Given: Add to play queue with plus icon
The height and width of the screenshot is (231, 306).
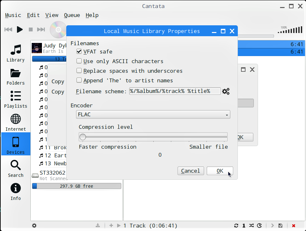Looking at the screenshot, I should pos(111,226).
